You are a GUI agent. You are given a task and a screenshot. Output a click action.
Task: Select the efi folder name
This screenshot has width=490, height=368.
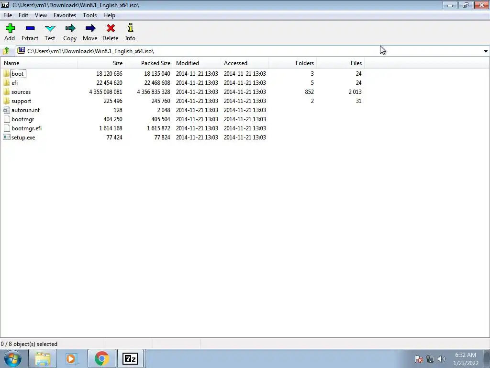click(14, 82)
